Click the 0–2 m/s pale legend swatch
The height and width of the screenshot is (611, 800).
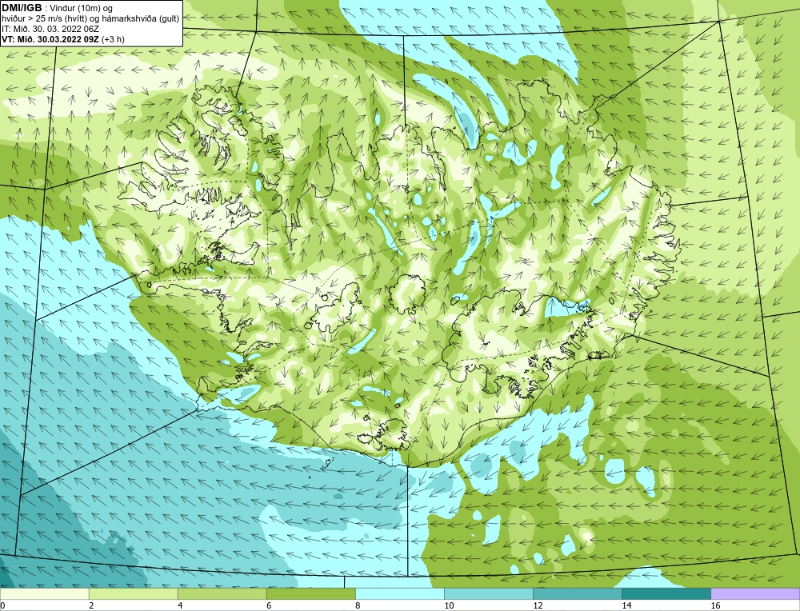click(x=44, y=594)
